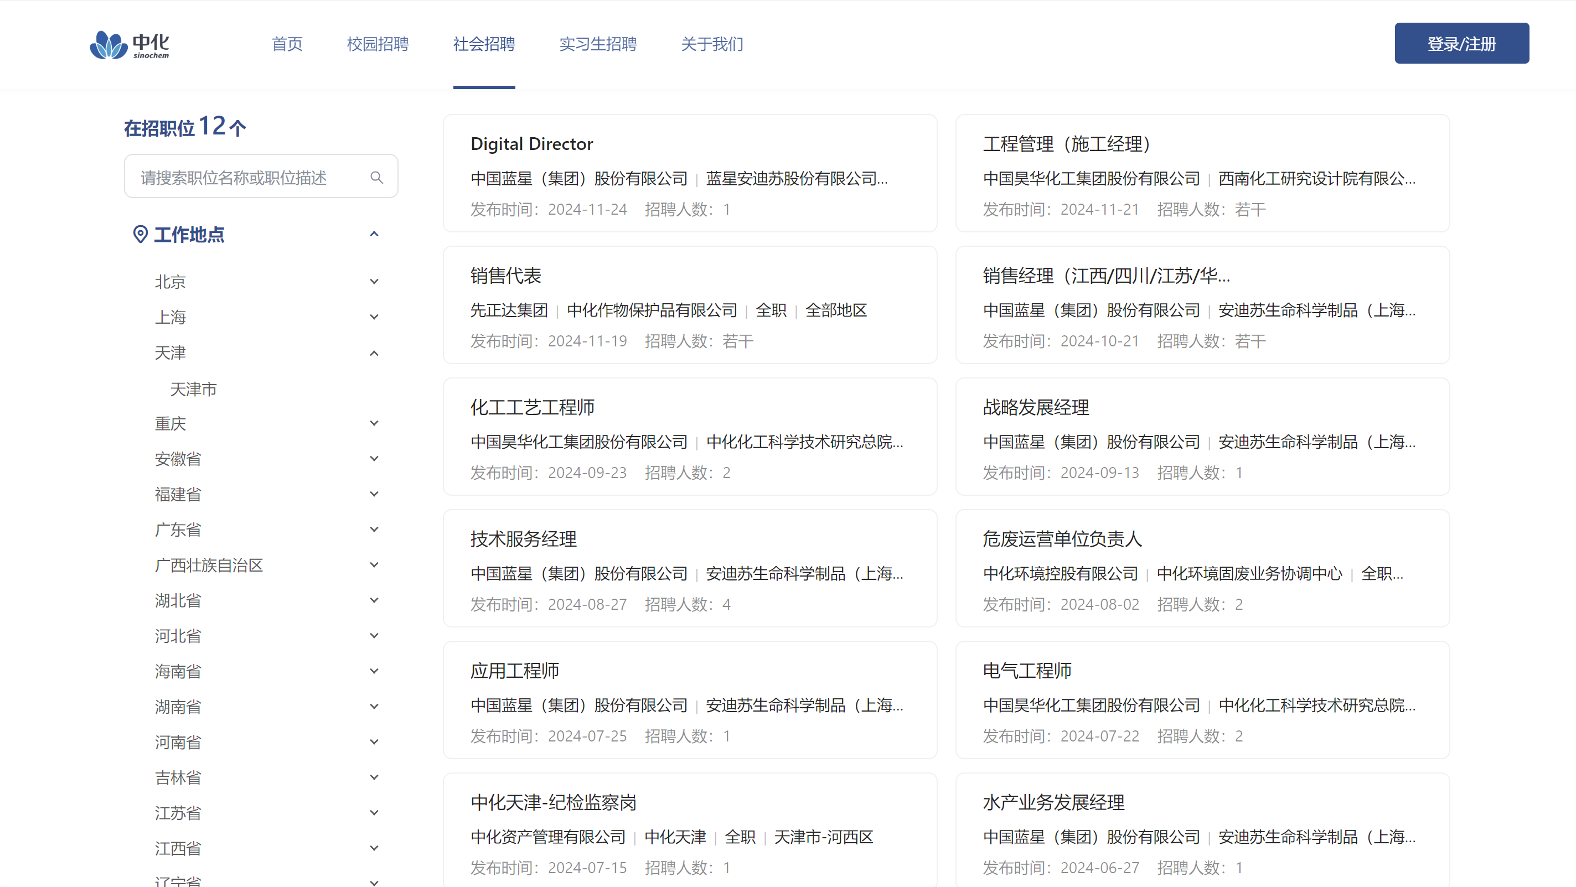Open the 社会招聘 nav tab
1576x887 pixels.
point(484,44)
